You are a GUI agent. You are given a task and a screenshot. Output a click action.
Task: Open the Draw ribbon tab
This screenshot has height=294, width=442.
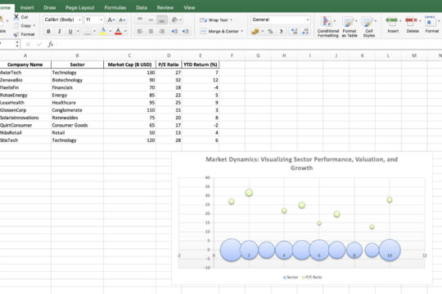point(50,7)
